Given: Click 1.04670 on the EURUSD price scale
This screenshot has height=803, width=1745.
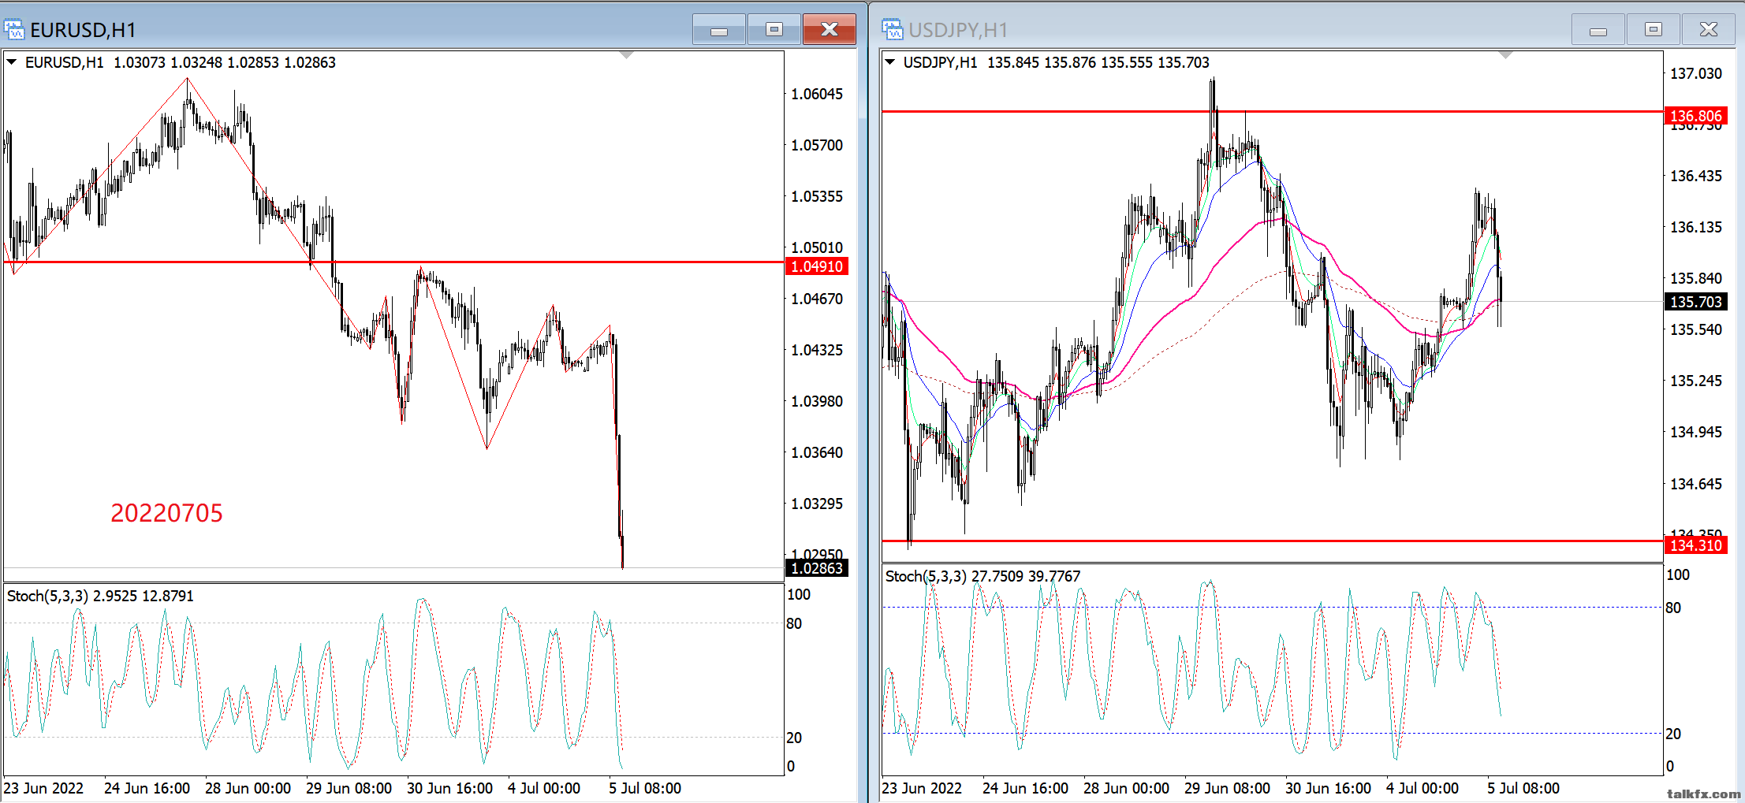Looking at the screenshot, I should [817, 299].
